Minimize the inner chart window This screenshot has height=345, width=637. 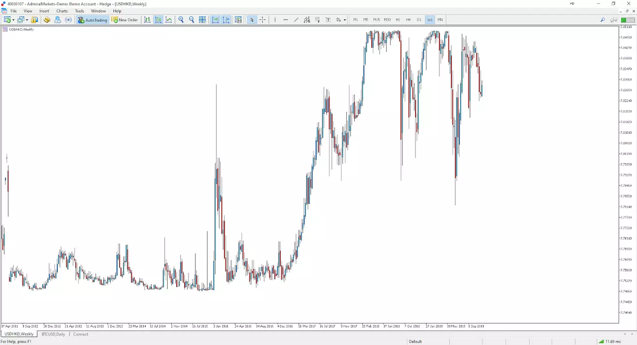click(x=620, y=11)
